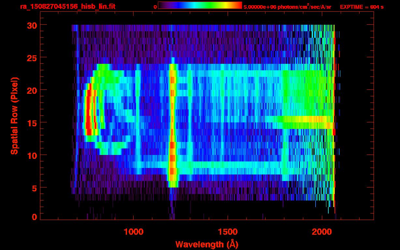This screenshot has width=400, height=250.
Task: Click the filename title ra_150827045156_hisb_lin.fit
Action: (x=67, y=7)
